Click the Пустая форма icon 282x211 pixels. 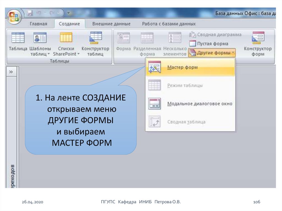pyautogui.click(x=192, y=44)
